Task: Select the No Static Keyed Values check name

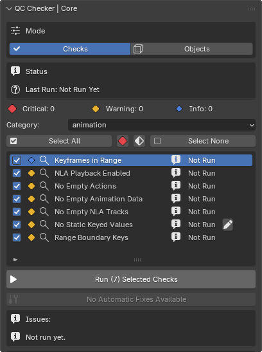Action: (94, 225)
